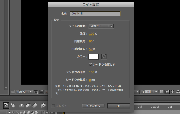Enable Frame Blending filmstrip icon

(x=28, y=105)
